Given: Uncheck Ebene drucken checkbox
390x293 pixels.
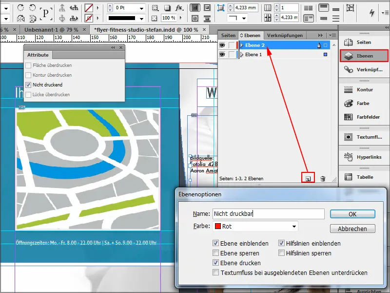Looking at the screenshot, I should [x=215, y=263].
